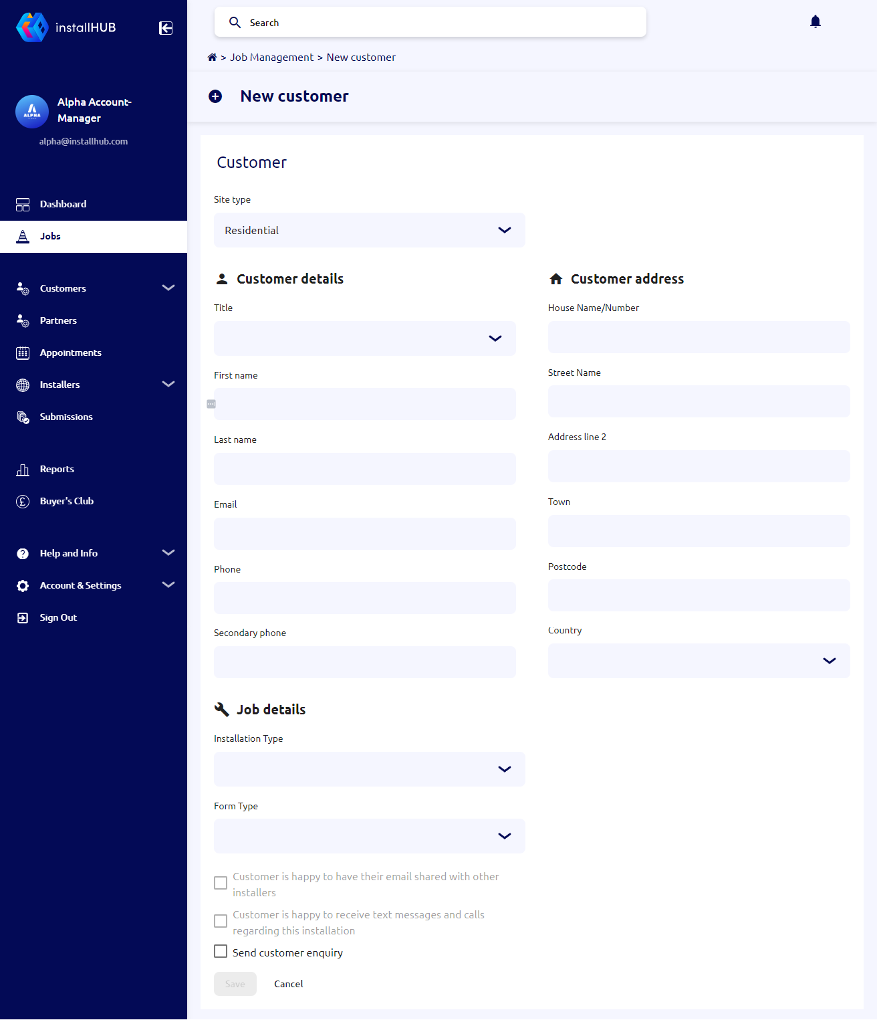Check customer consent for text messages and calls
This screenshot has height=1020, width=877.
(221, 921)
